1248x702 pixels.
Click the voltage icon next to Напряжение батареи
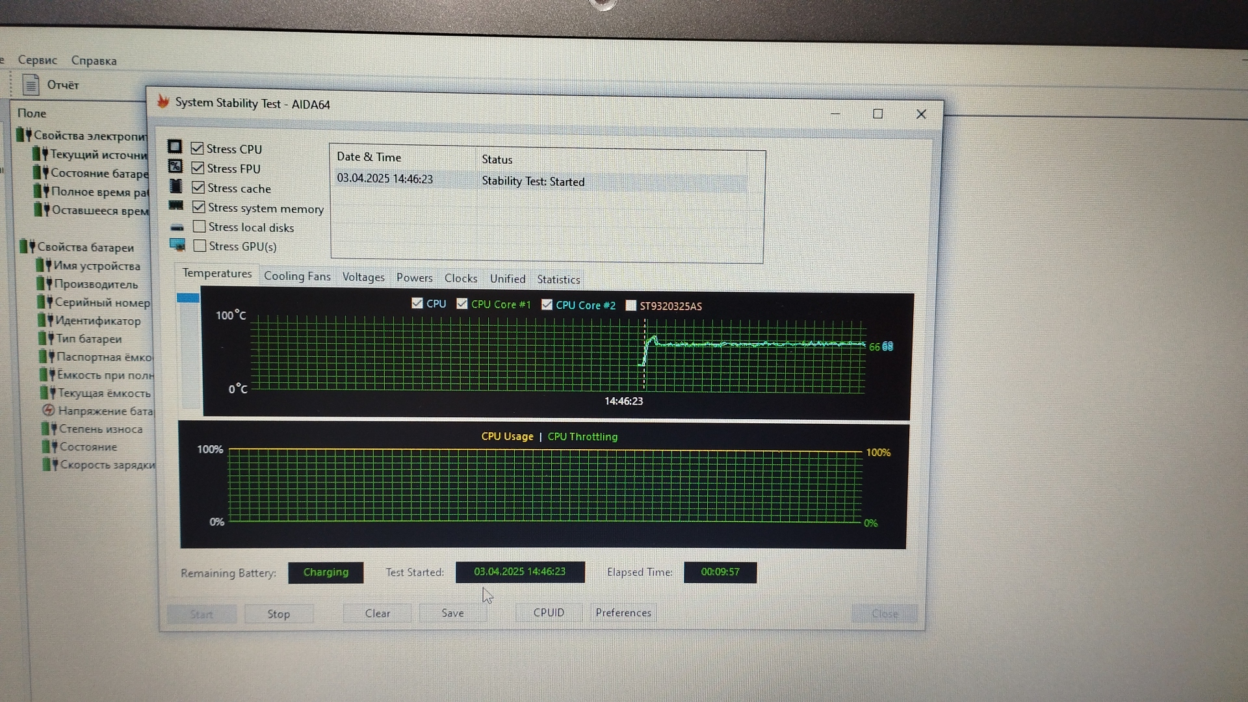[48, 410]
